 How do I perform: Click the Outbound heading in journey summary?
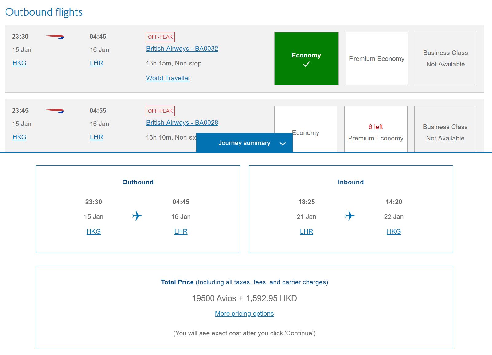(138, 182)
